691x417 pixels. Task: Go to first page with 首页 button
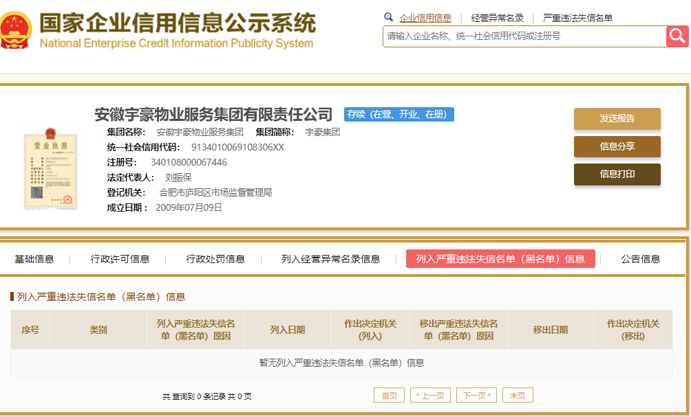(x=389, y=396)
